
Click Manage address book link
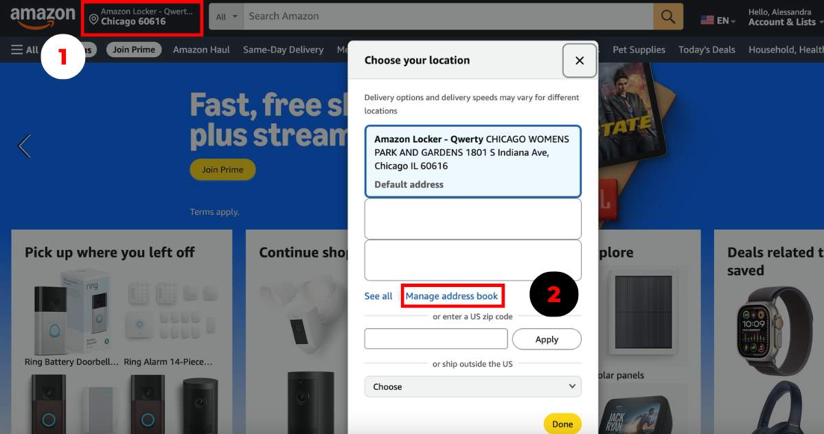[x=452, y=296]
